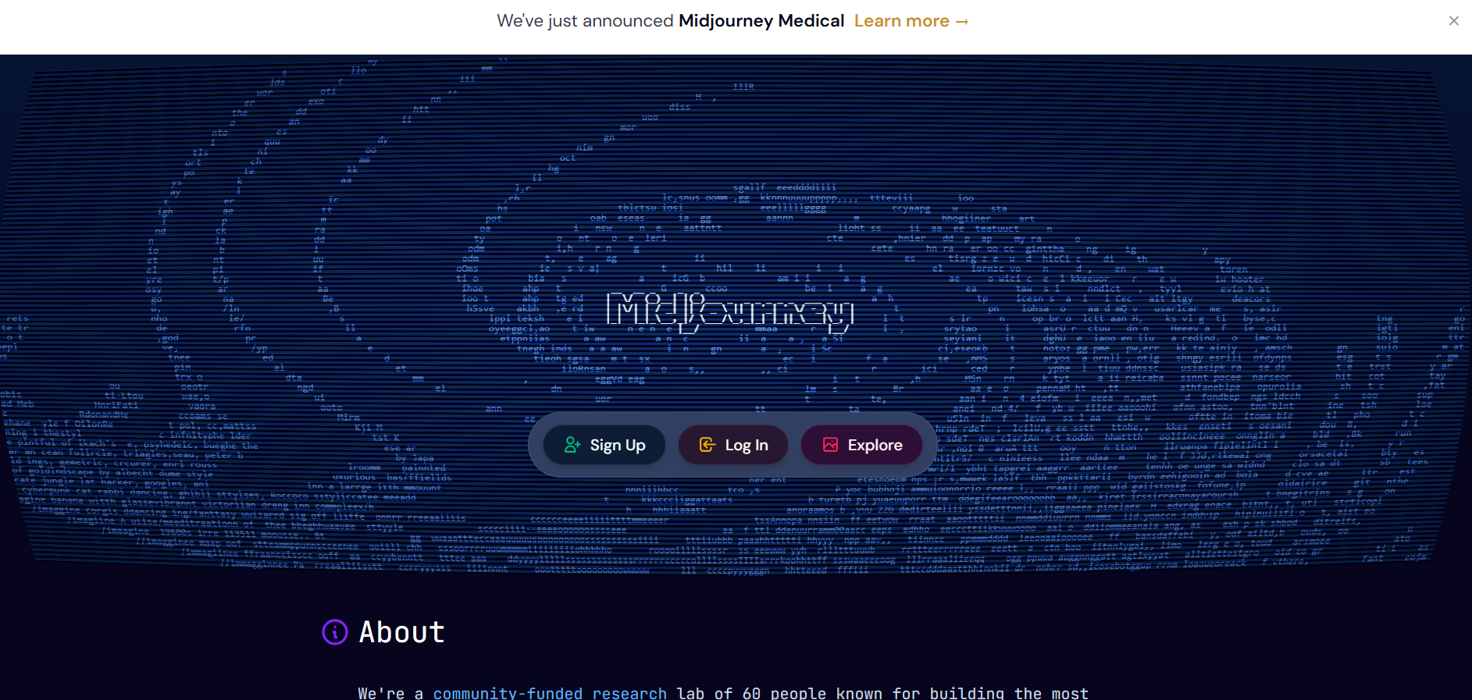Click the Midjourney Medical announcement text

click(761, 21)
